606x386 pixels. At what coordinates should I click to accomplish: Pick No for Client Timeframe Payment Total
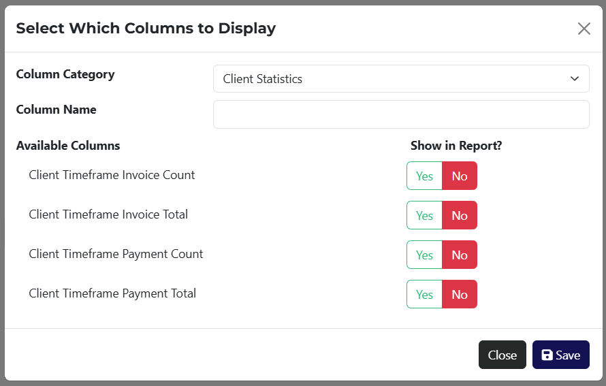(x=460, y=294)
